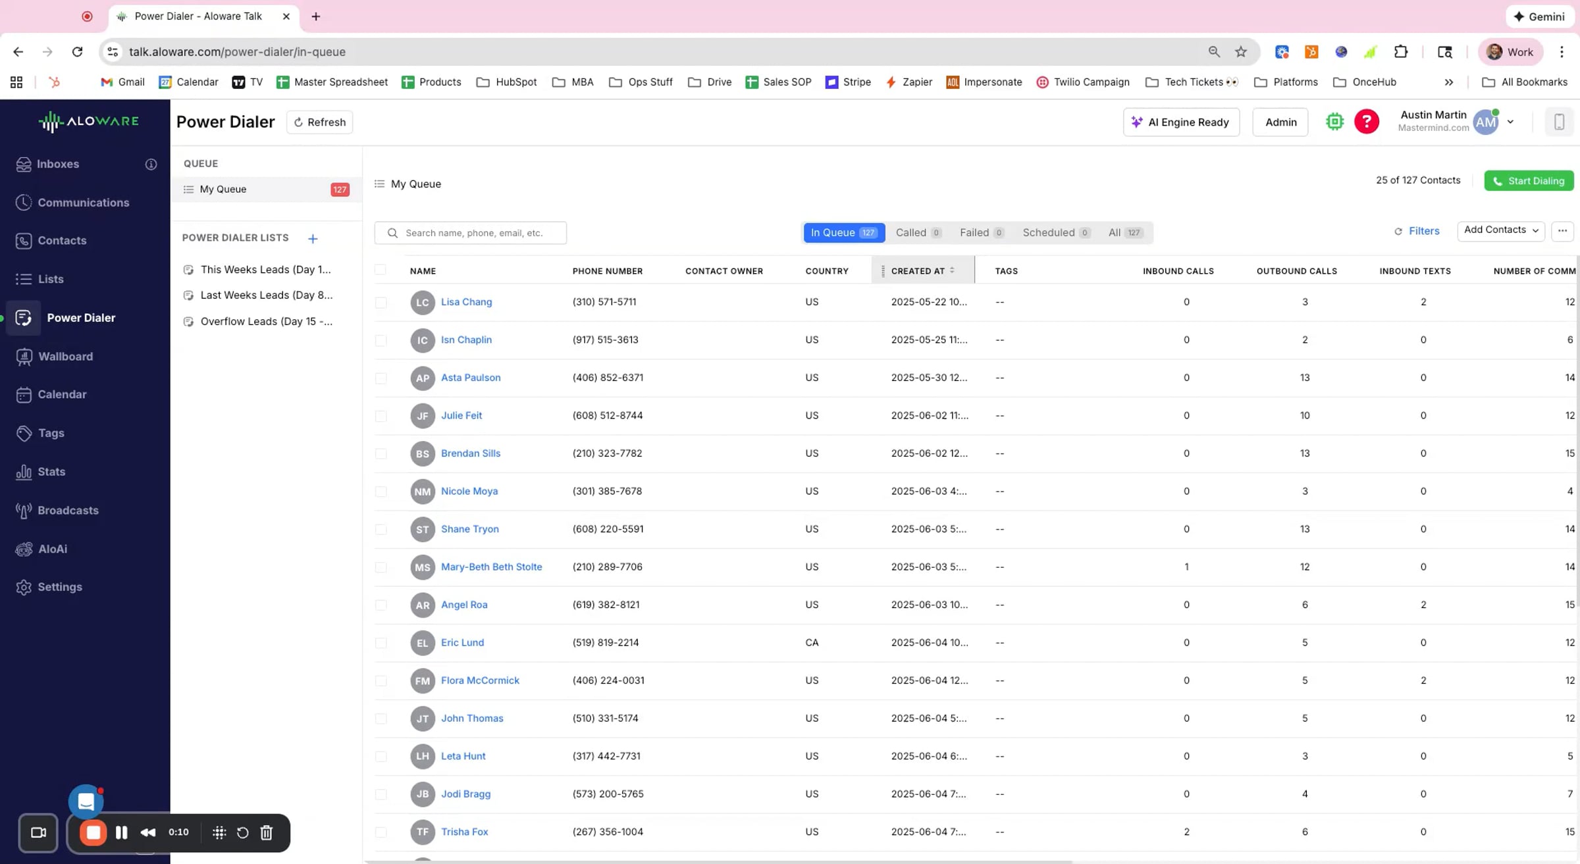Image resolution: width=1580 pixels, height=864 pixels.
Task: Expand the Add Contacts dropdown
Action: click(1500, 230)
